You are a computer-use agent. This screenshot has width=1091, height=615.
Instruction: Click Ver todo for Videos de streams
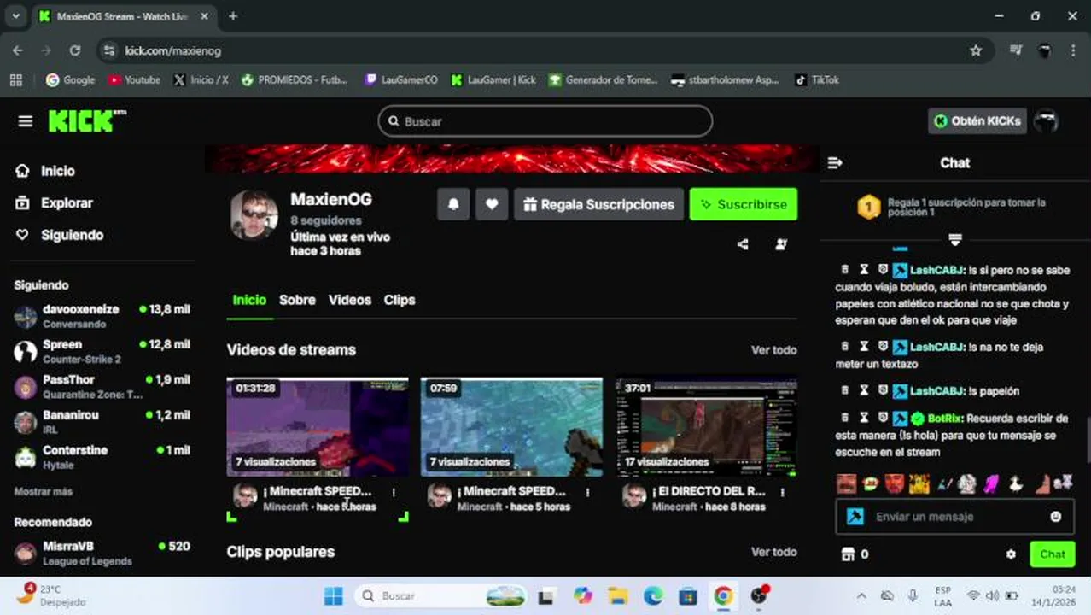[x=773, y=350]
